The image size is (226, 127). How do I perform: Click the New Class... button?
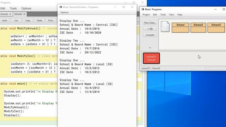coord(150,23)
